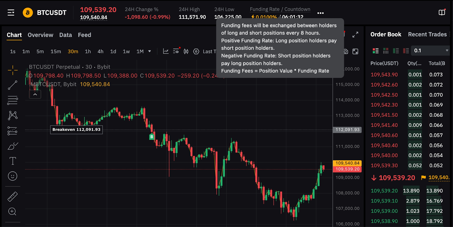453x227 pixels.
Task: Open the emoji sticker tool
Action: (12, 176)
